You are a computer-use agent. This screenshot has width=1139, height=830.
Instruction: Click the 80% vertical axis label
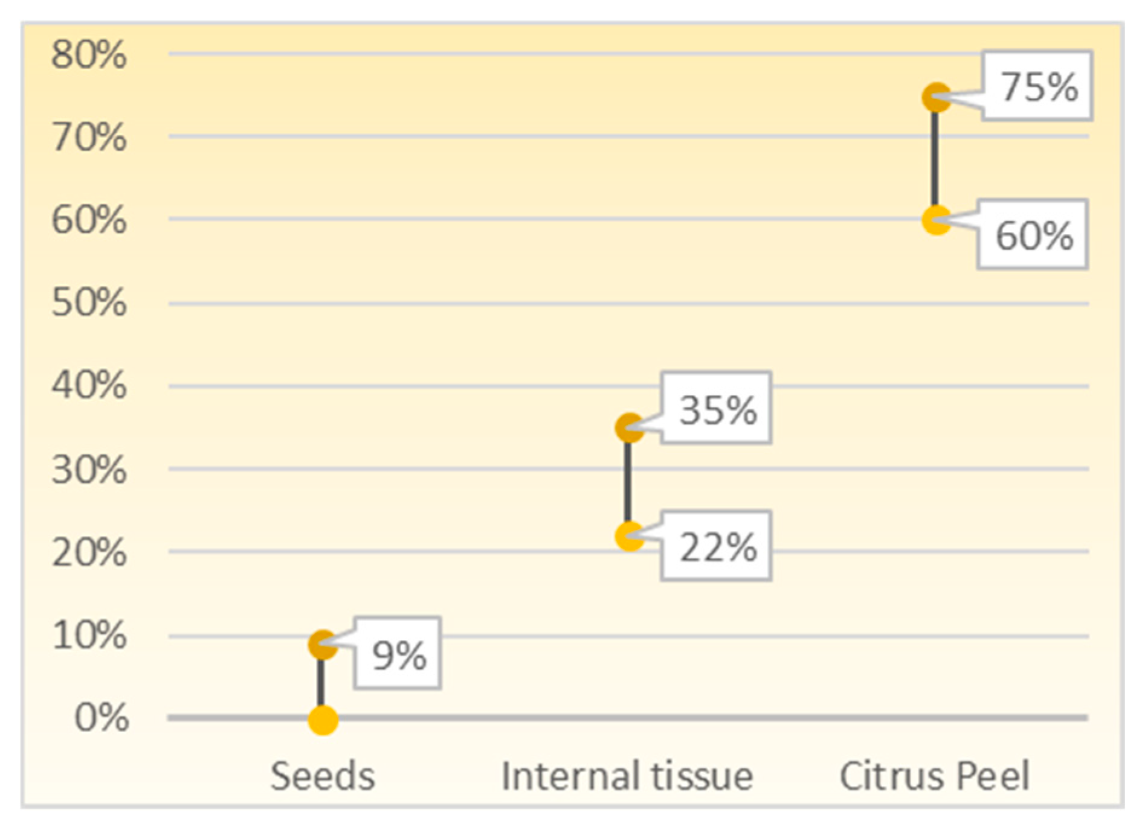(x=89, y=54)
